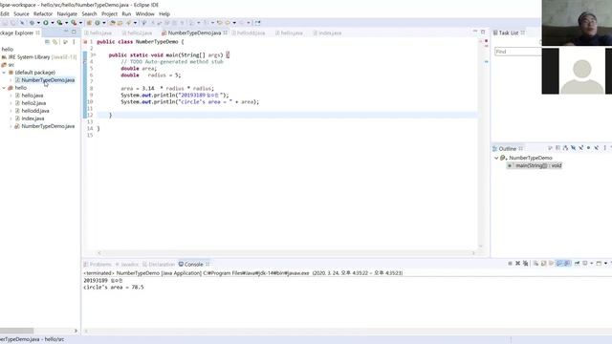Image resolution: width=612 pixels, height=344 pixels.
Task: Open dropdown arrow next to Run button
Action: [x=53, y=23]
